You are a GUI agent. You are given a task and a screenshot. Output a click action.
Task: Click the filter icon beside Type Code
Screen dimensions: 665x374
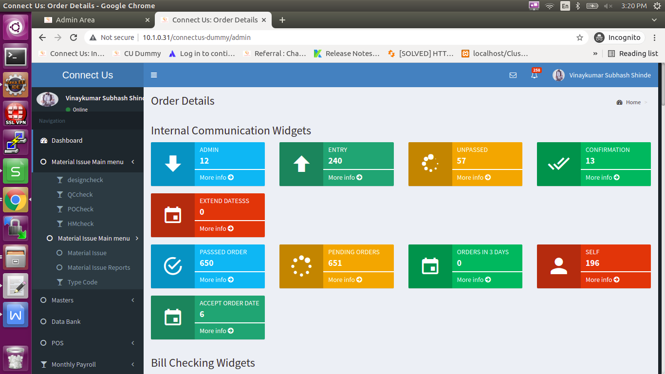point(60,282)
